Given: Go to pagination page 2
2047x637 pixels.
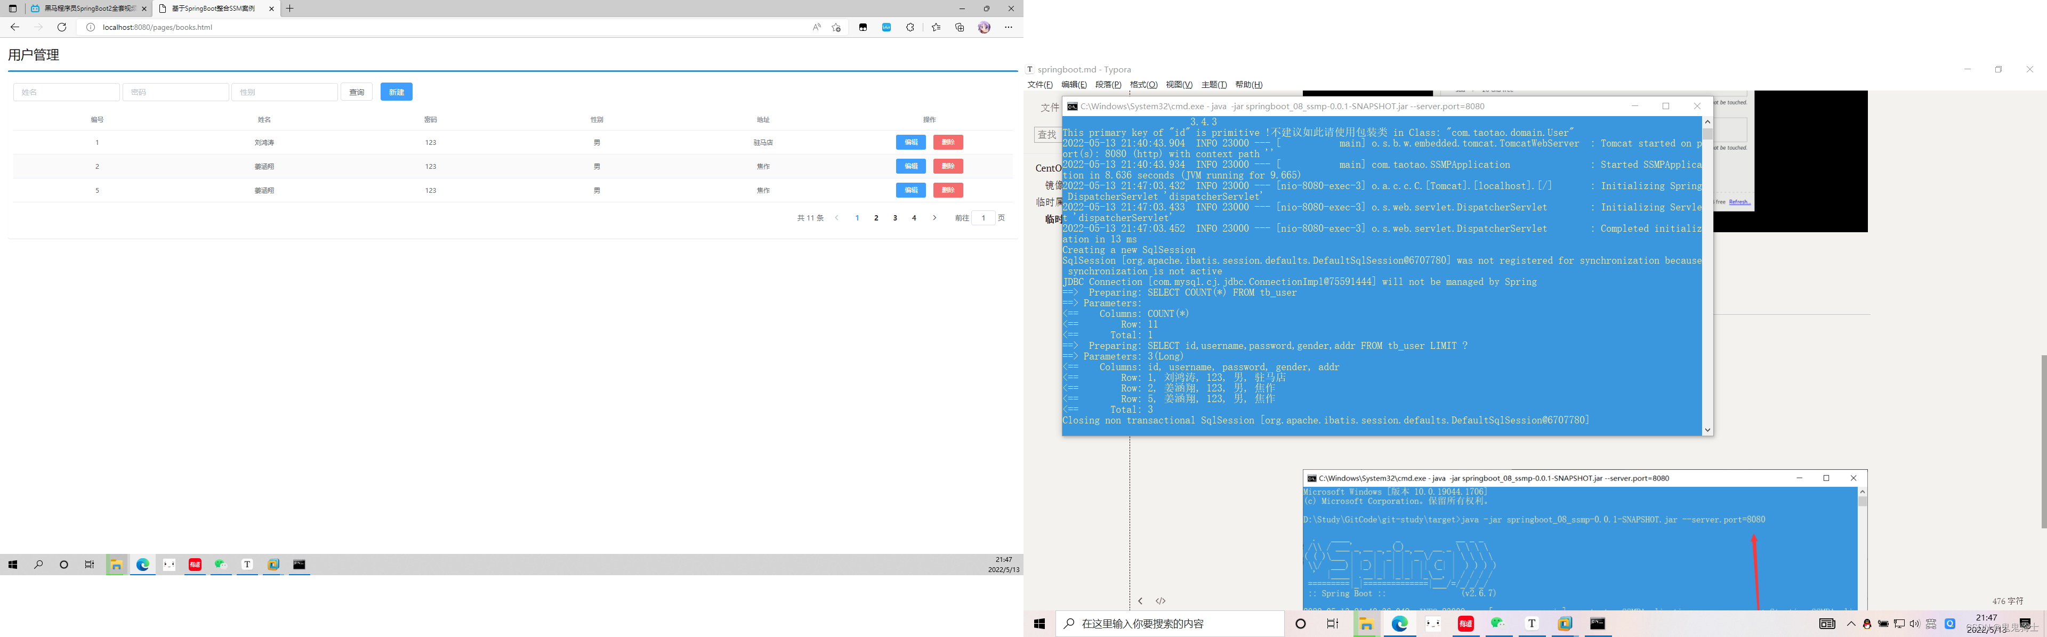Looking at the screenshot, I should [876, 218].
